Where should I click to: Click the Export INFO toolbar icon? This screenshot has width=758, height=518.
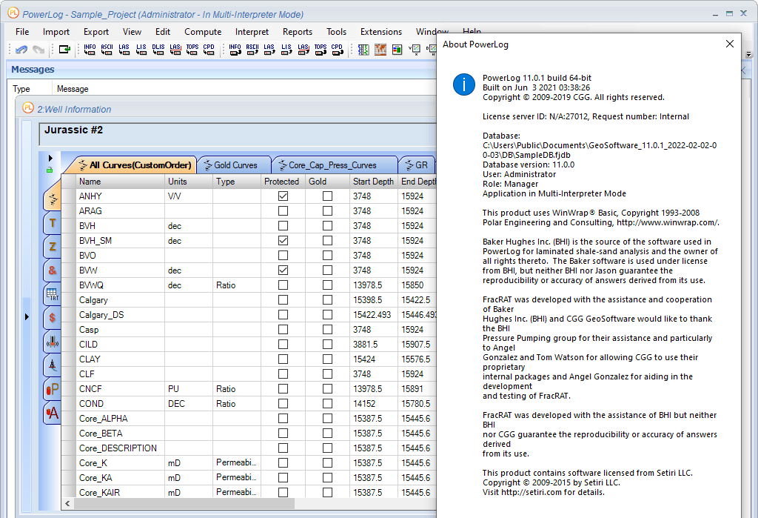[x=235, y=50]
